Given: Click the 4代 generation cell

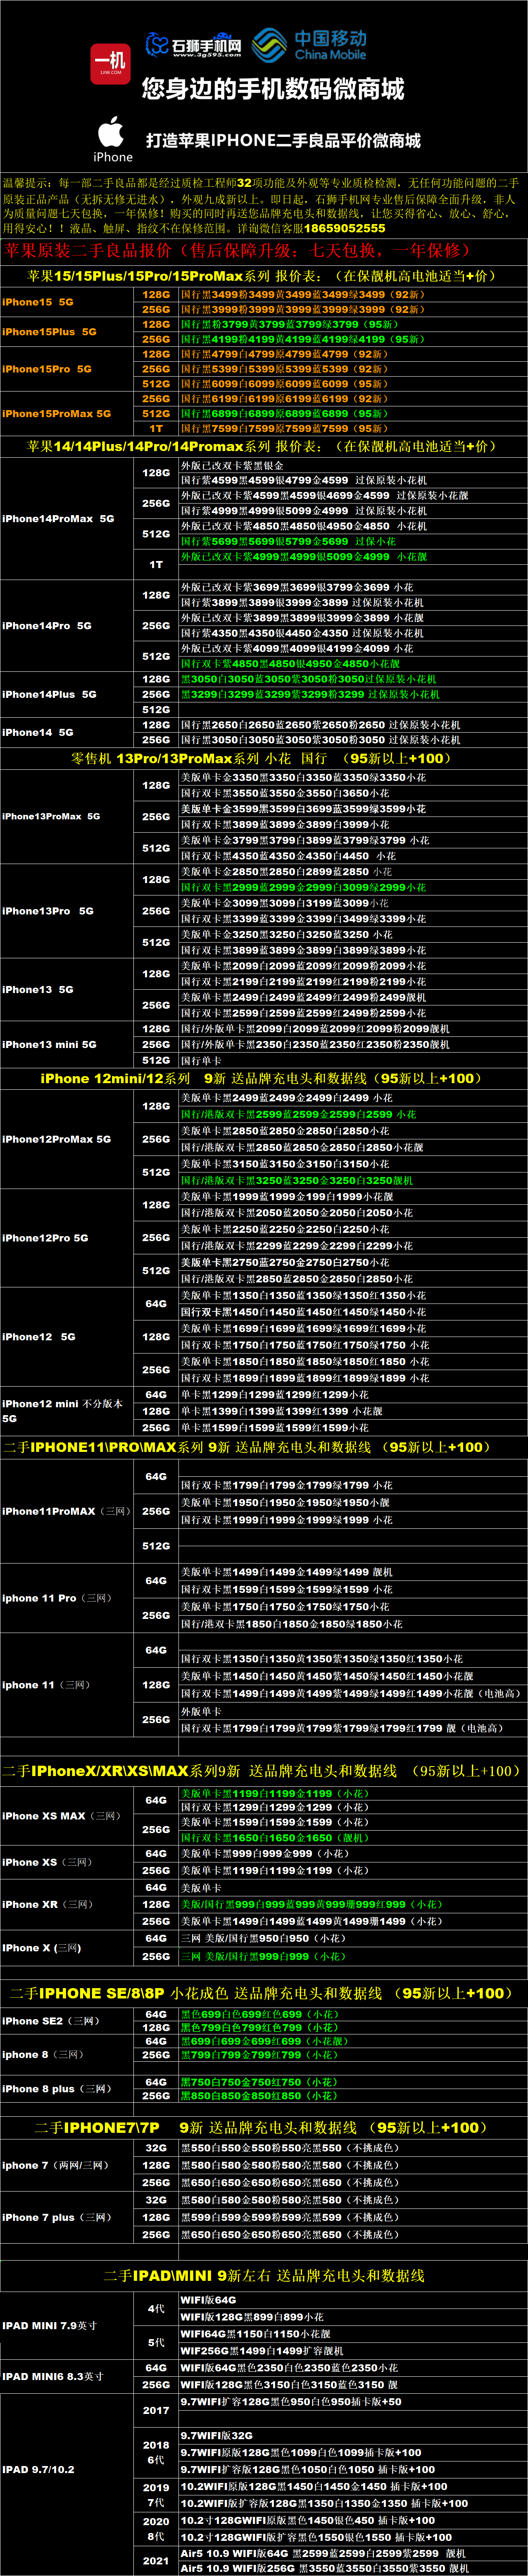Looking at the screenshot, I should (156, 2309).
